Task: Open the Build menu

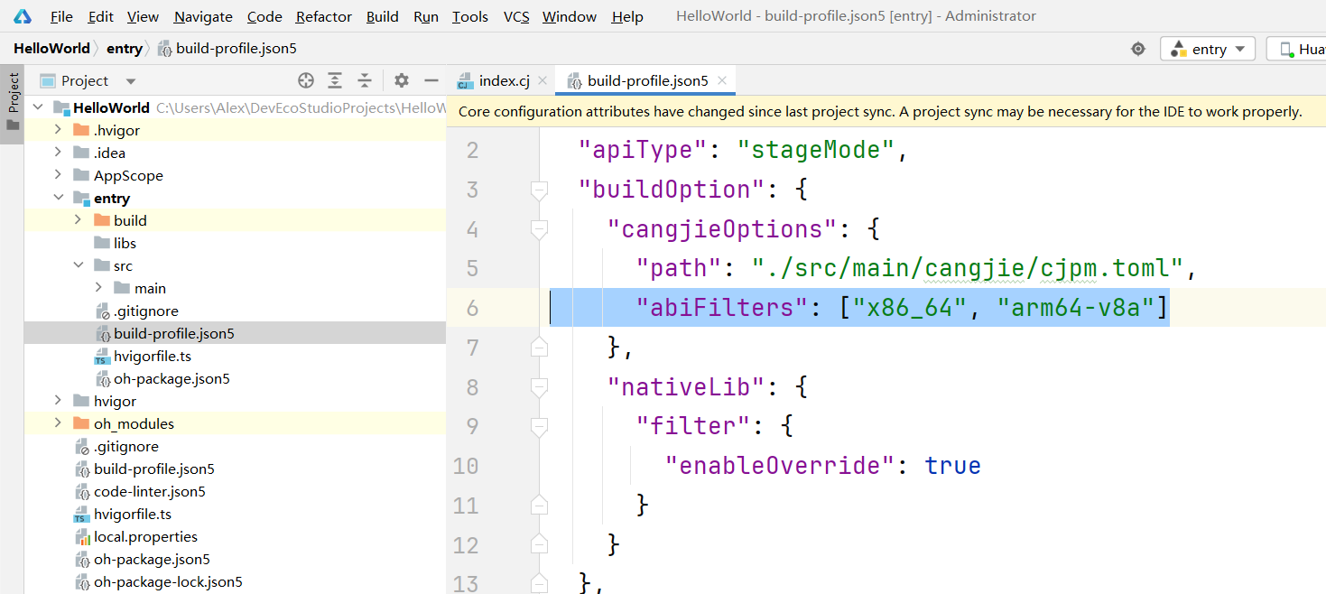Action: tap(383, 16)
